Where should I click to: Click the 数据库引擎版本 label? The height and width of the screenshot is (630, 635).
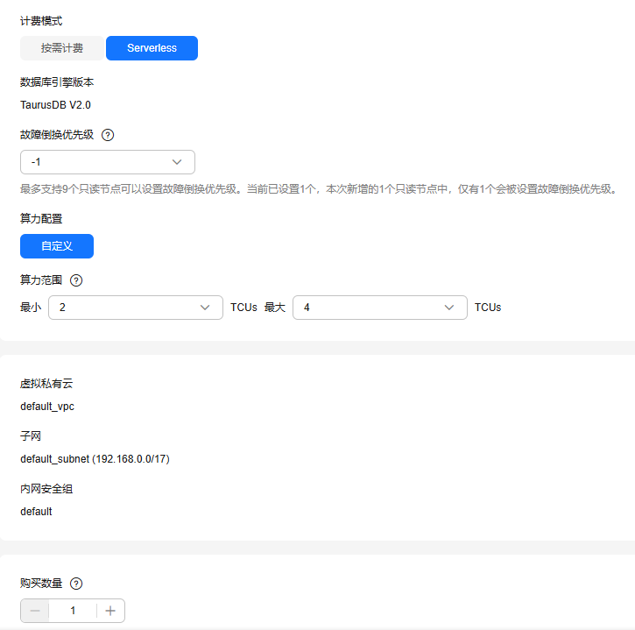point(57,82)
